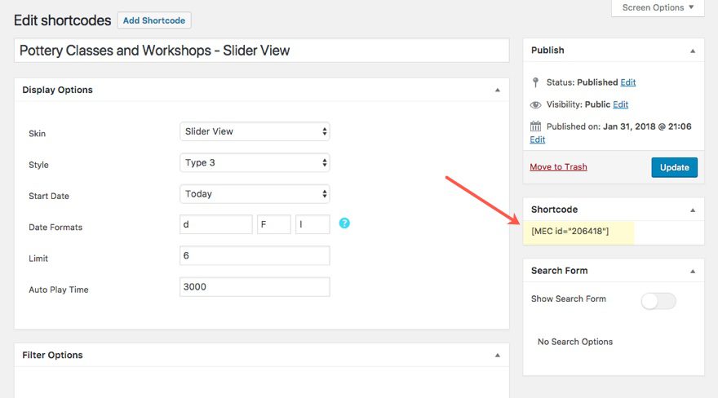Edit the Status via its Edit link
Screen dimensions: 718x398
coord(628,82)
